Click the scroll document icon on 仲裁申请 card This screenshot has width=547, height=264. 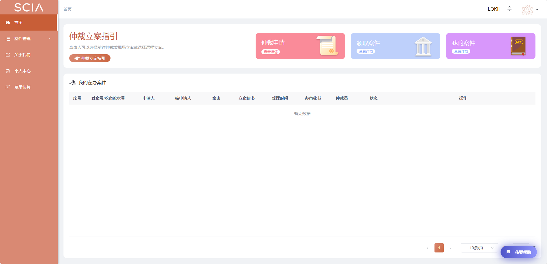coord(328,46)
